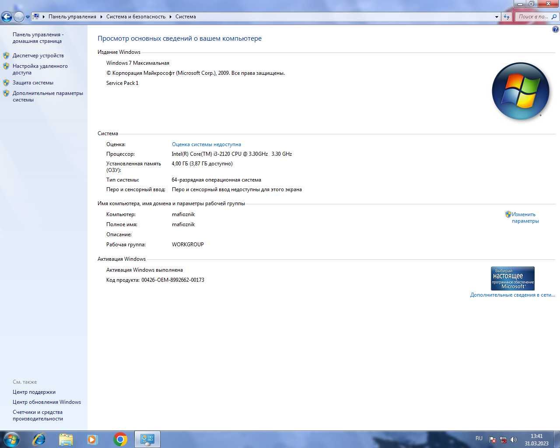Click 'Активация Windows выполнена' text
This screenshot has width=560, height=448.
[x=144, y=270]
